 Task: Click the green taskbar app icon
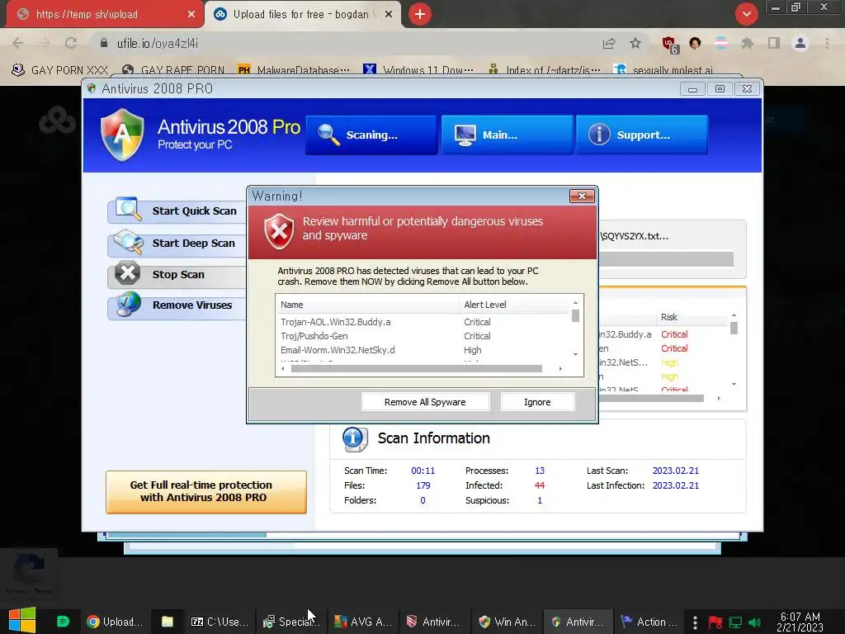click(x=63, y=622)
